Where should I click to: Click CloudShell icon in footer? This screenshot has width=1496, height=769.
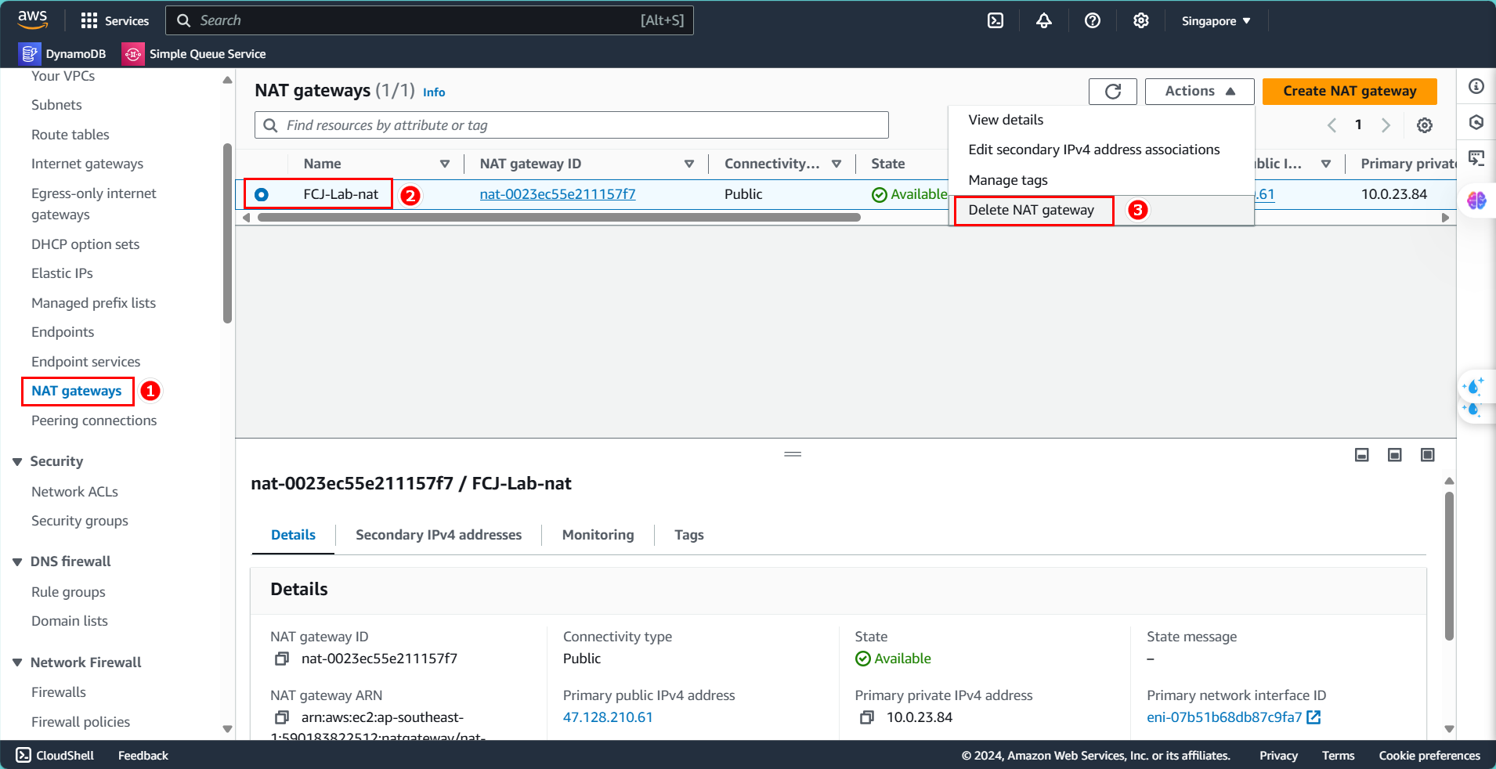coord(23,755)
